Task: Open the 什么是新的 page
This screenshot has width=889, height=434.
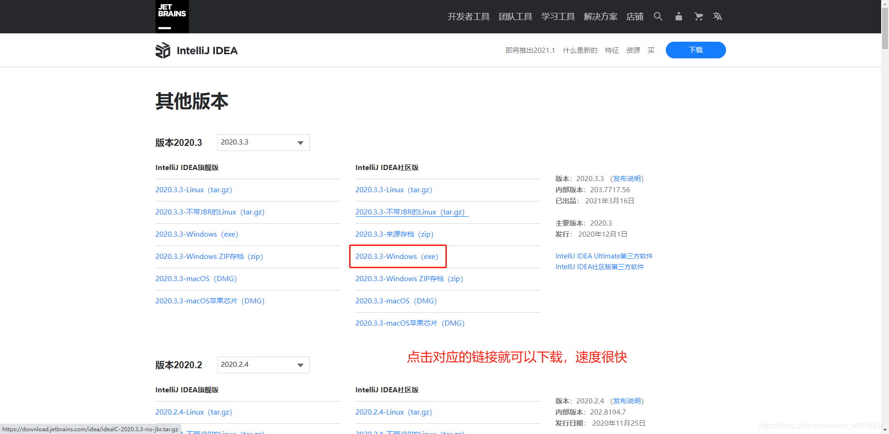Action: click(x=580, y=50)
